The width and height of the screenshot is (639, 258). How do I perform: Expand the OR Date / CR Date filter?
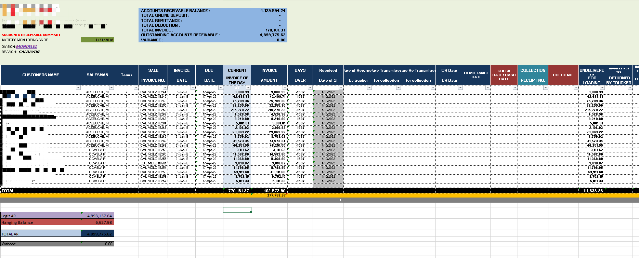460,88
